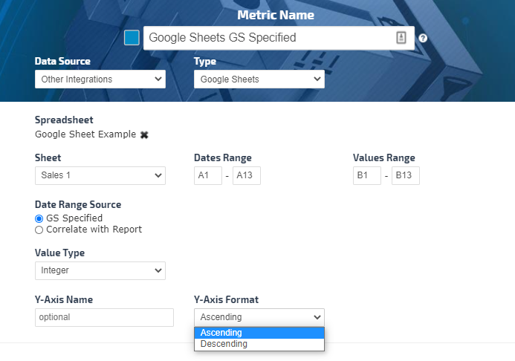
Task: Click the help question mark icon
Action: point(423,39)
